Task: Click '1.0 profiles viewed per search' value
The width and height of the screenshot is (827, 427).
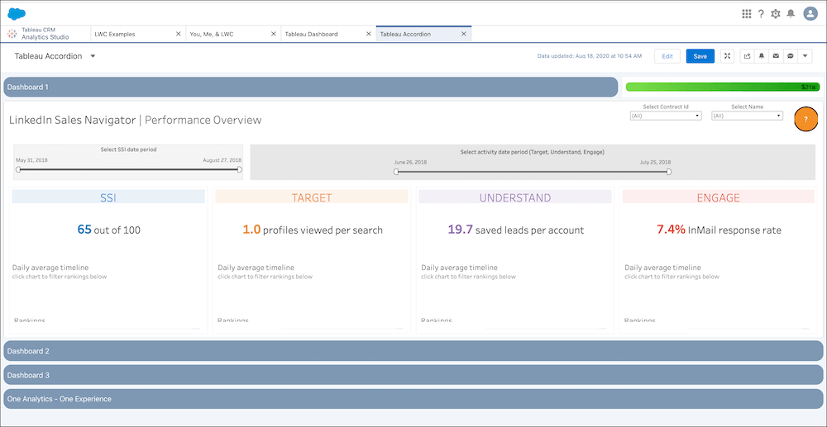Action: pos(313,230)
